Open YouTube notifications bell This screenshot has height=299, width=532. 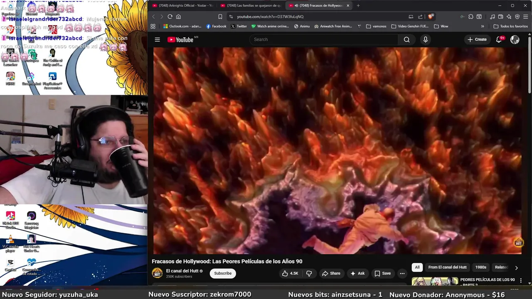tap(499, 39)
